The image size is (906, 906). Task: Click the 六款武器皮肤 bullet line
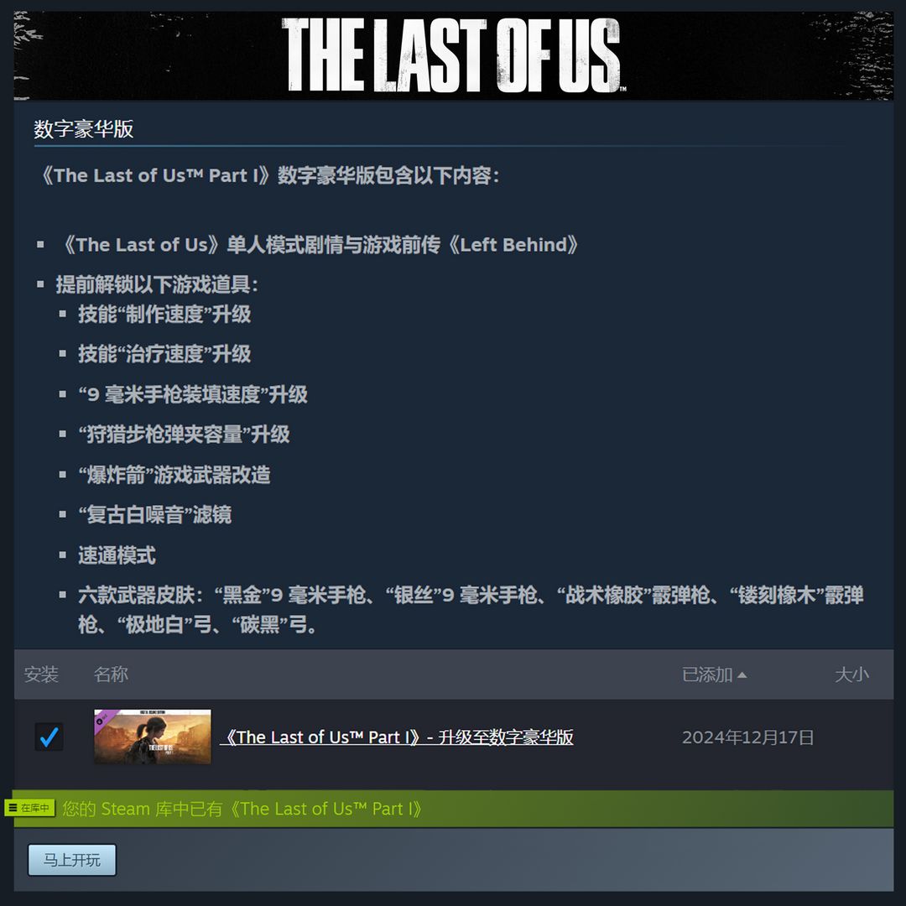coord(471,610)
